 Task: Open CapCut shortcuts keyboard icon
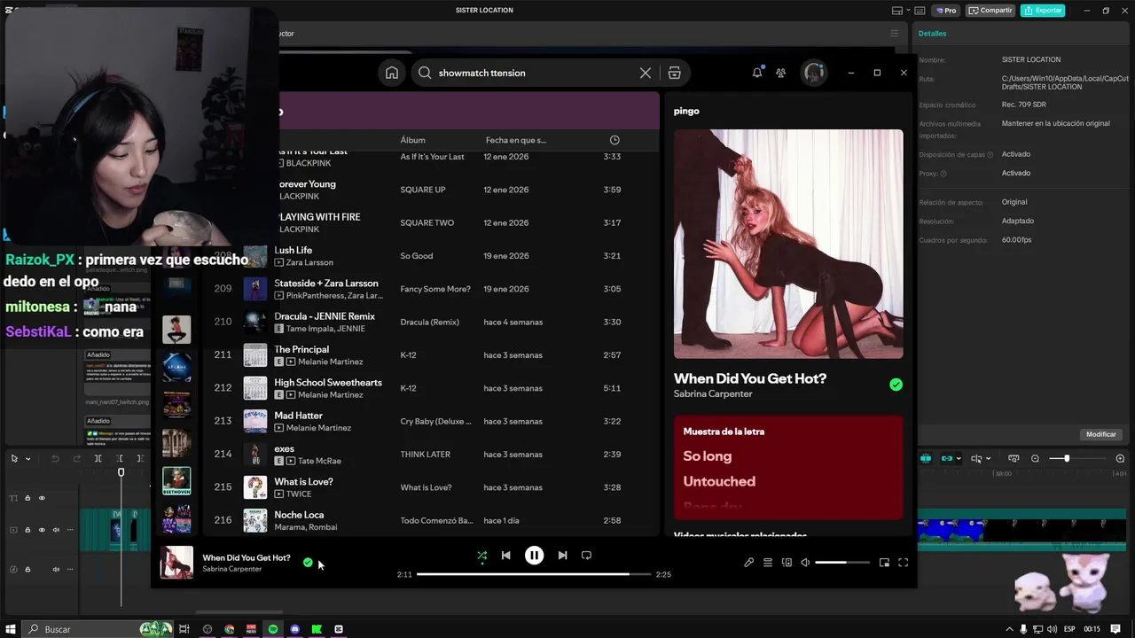click(x=921, y=11)
